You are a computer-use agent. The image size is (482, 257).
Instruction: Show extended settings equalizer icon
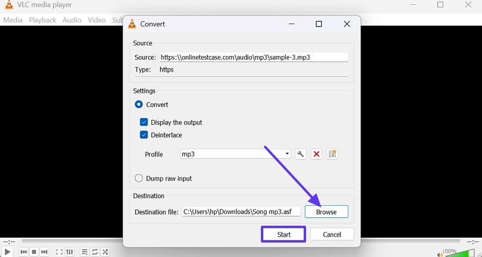pos(70,252)
